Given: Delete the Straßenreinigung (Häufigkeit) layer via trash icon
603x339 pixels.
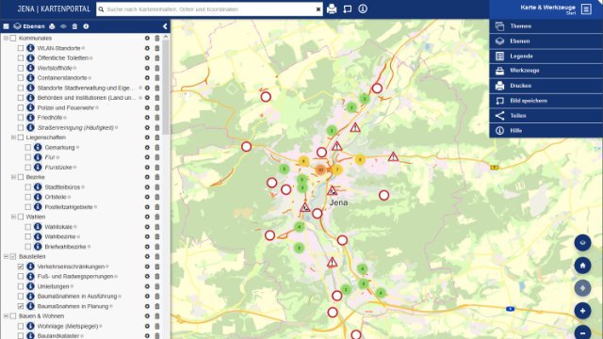Looking at the screenshot, I should 157,128.
